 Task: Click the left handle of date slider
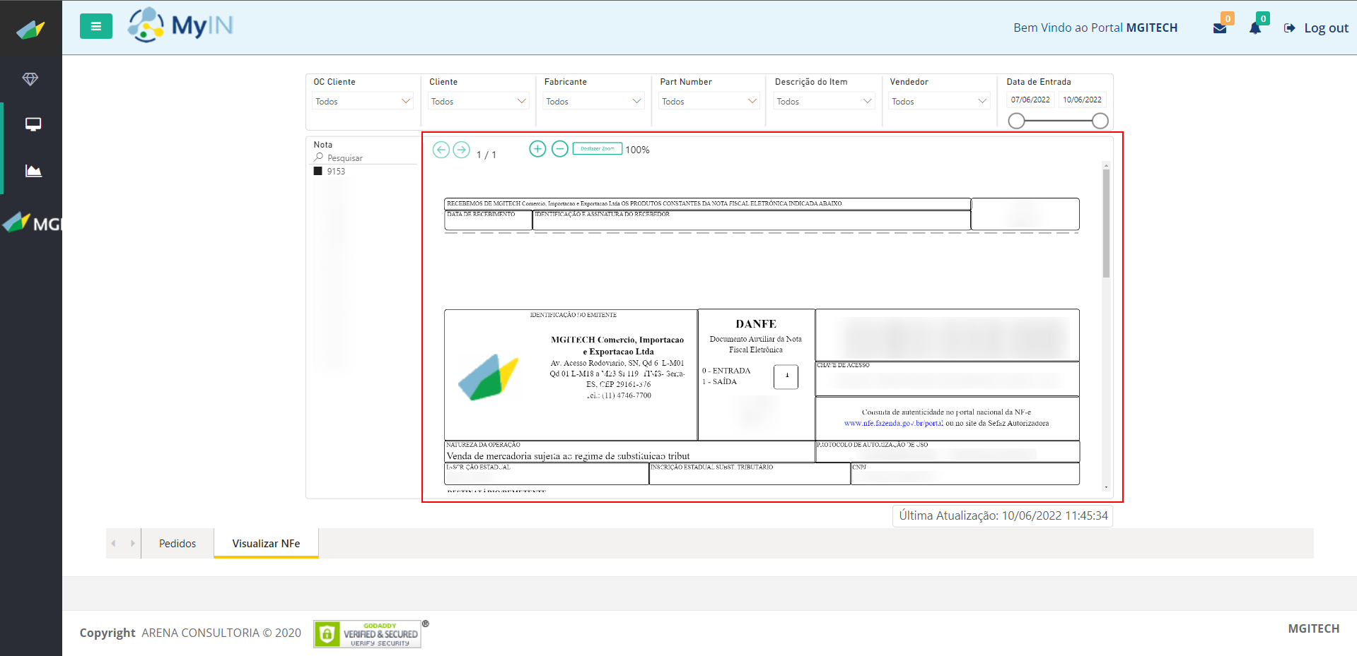pos(1016,121)
